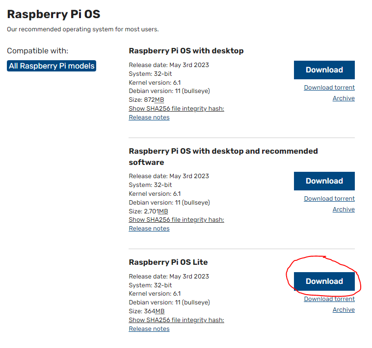Click the desktop and recommended software heading
This screenshot has width=372, height=348.
[x=223, y=157]
